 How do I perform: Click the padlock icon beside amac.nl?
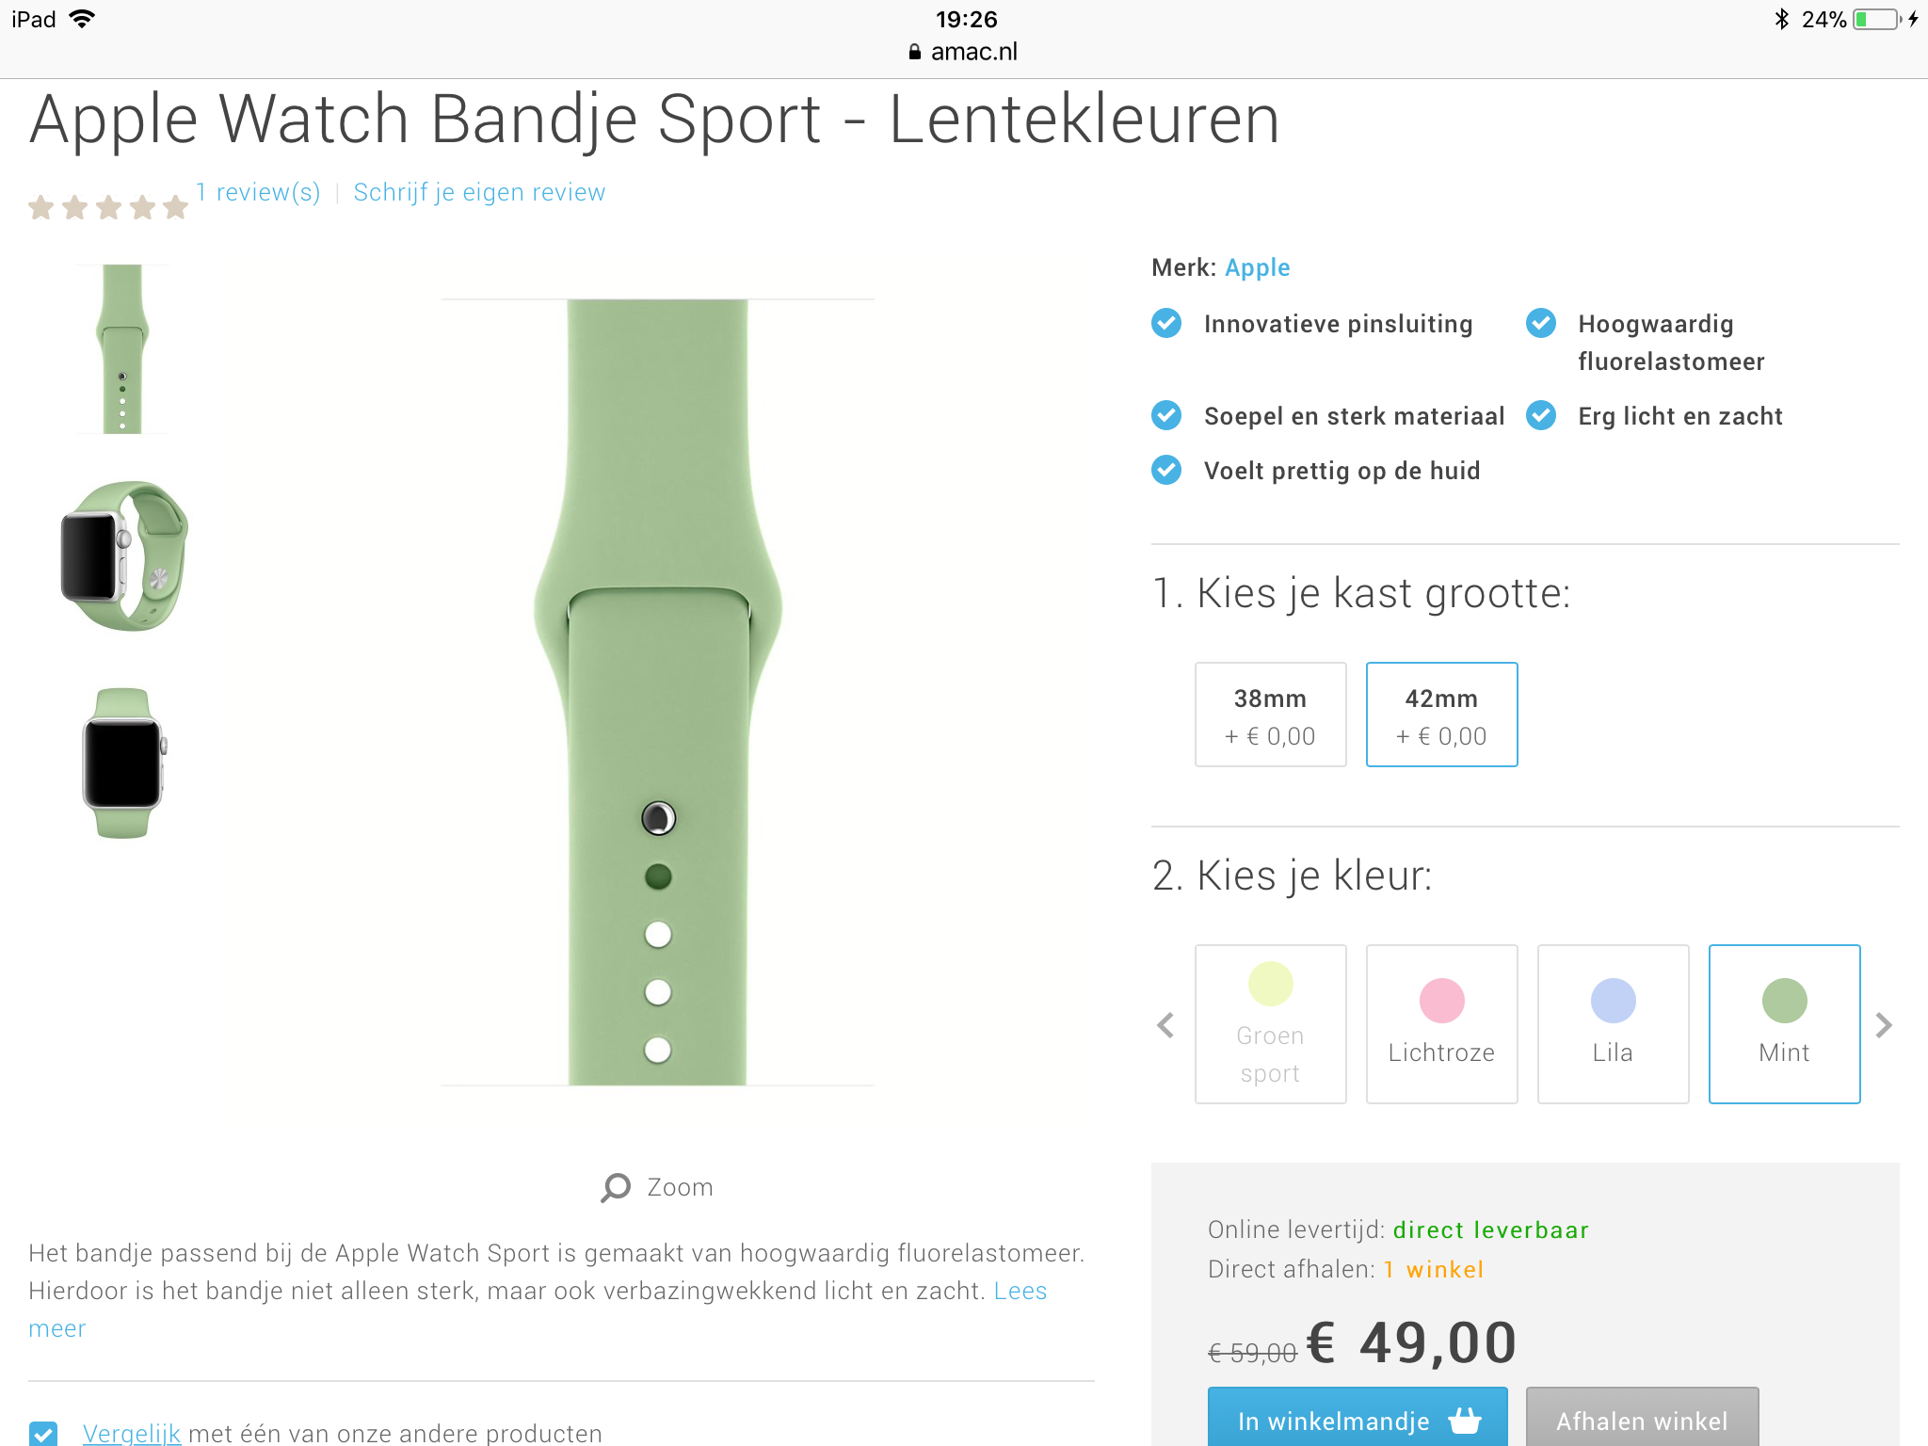pyautogui.click(x=914, y=52)
